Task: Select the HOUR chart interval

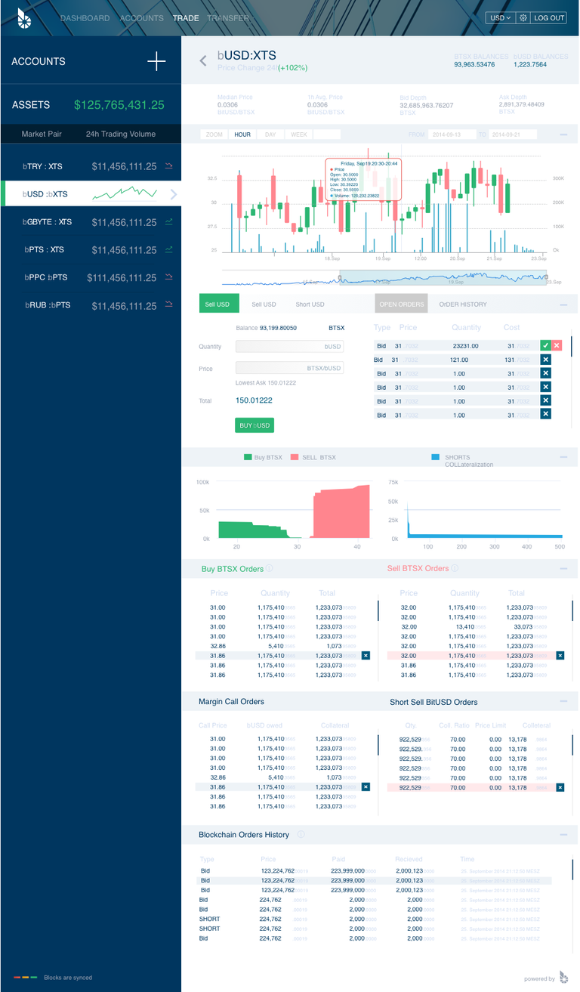Action: [x=242, y=134]
